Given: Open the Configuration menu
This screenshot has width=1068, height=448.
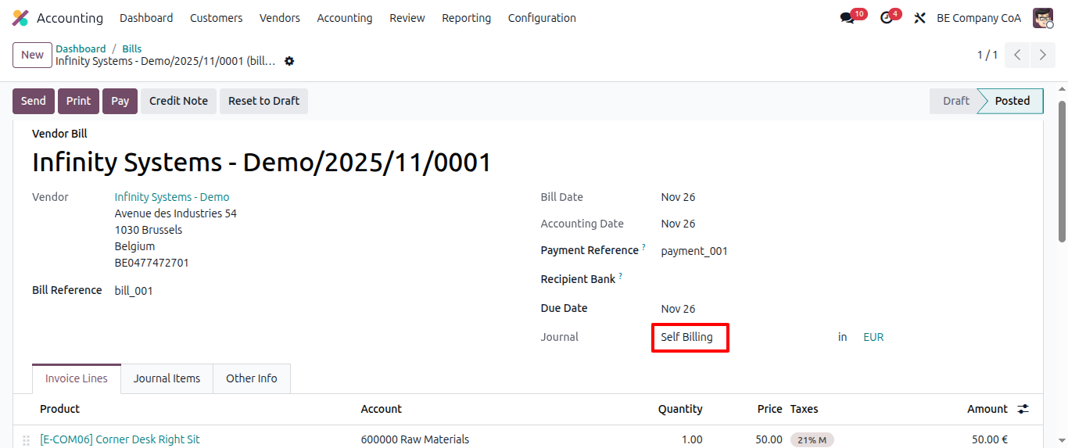Looking at the screenshot, I should click(x=542, y=18).
